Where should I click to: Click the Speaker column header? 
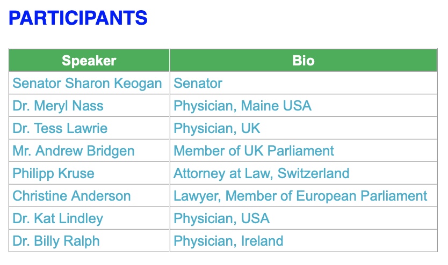[89, 60]
